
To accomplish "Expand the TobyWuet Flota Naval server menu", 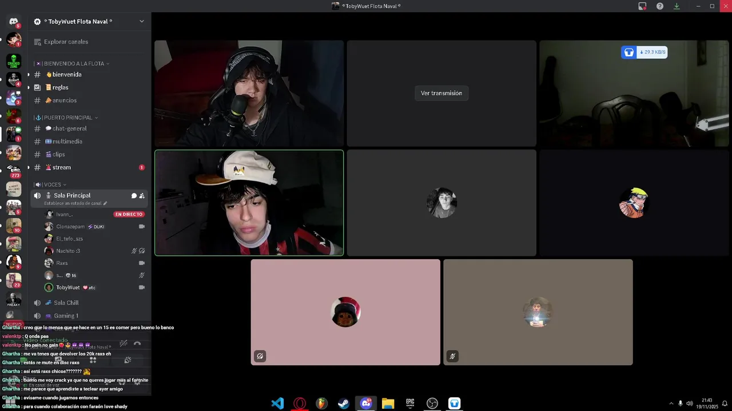I will pos(142,22).
